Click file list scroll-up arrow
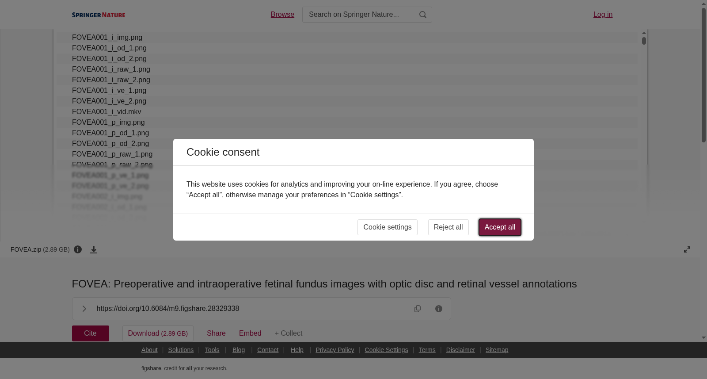The width and height of the screenshot is (707, 379). tap(644, 33)
